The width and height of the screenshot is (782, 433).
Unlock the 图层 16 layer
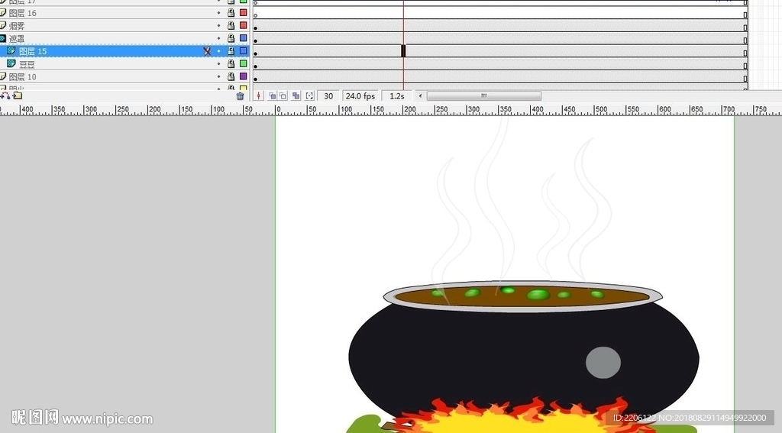click(231, 12)
